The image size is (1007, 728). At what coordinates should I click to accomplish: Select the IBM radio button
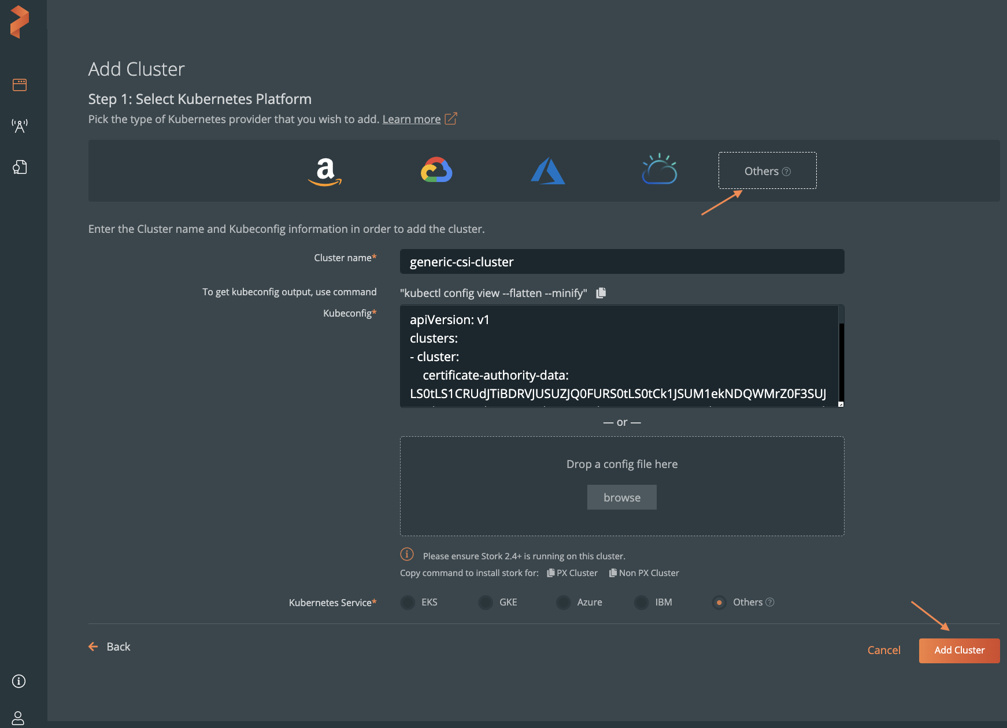[x=641, y=603]
